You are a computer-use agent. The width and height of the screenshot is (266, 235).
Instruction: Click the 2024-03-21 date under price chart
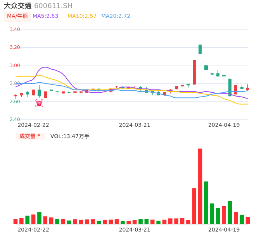coord(135,125)
